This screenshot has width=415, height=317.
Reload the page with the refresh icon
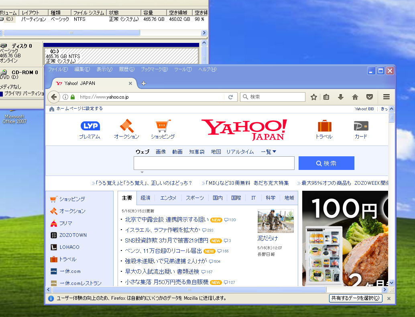pyautogui.click(x=230, y=97)
